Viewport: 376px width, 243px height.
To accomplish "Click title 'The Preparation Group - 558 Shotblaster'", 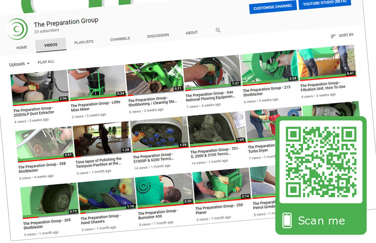I will [x=42, y=167].
